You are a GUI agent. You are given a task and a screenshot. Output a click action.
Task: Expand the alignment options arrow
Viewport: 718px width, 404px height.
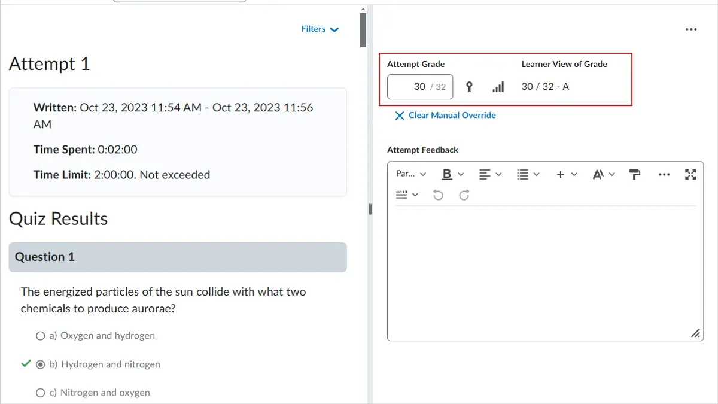coord(498,174)
